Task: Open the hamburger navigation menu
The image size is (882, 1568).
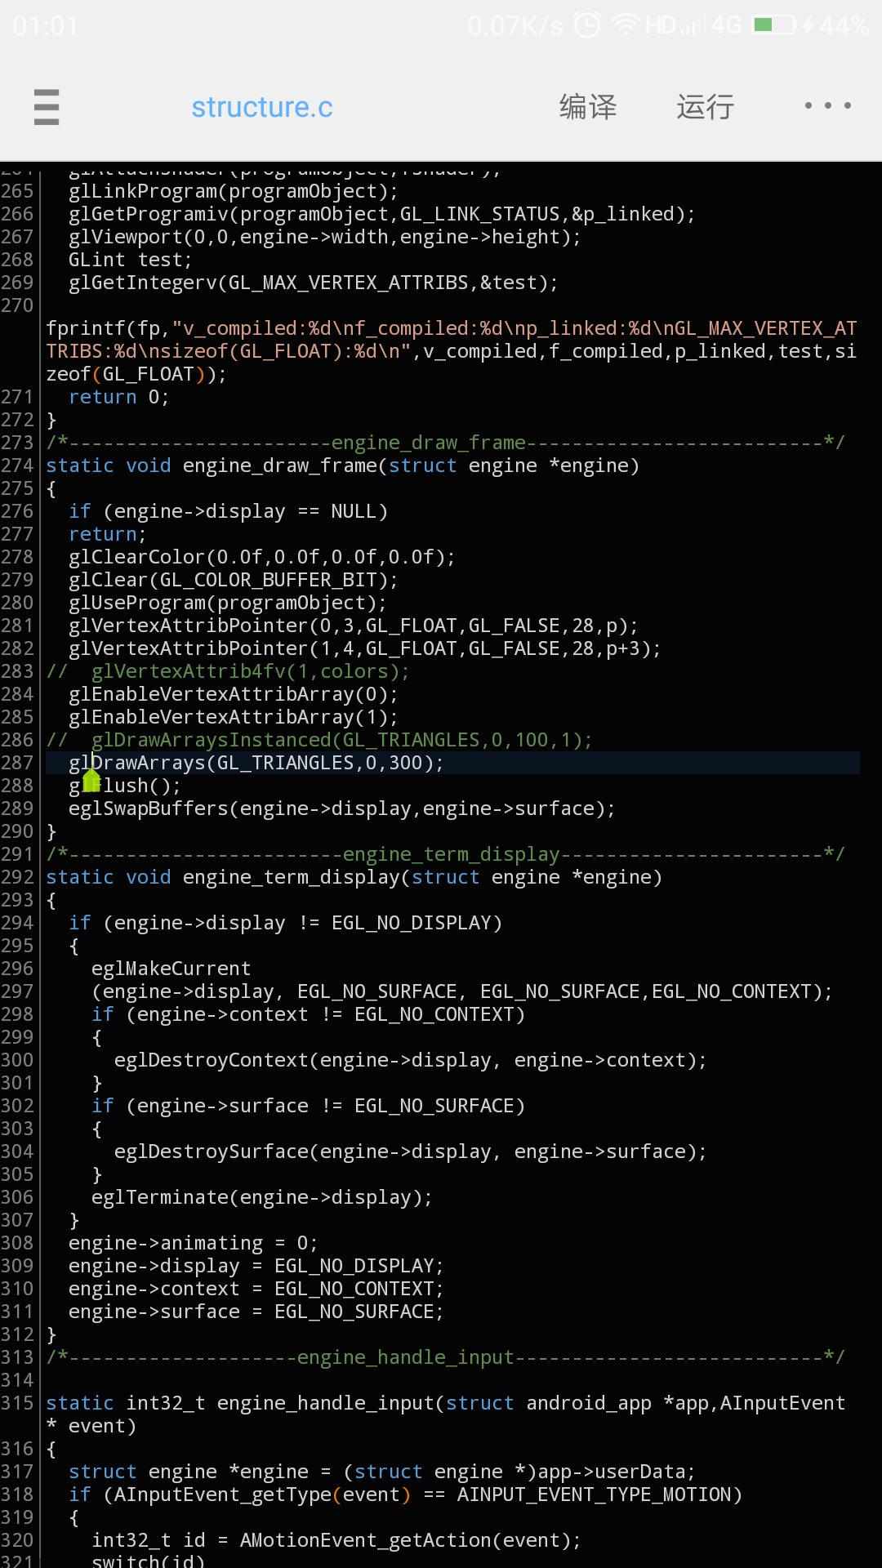Action: 47,107
